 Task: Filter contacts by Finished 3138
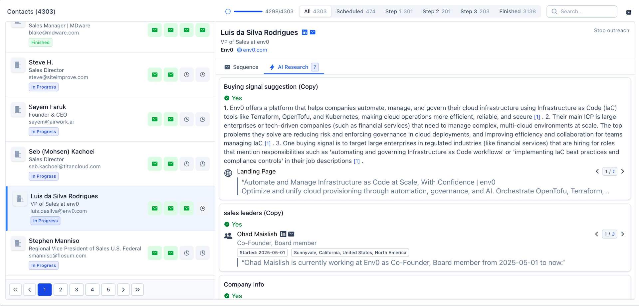click(517, 11)
